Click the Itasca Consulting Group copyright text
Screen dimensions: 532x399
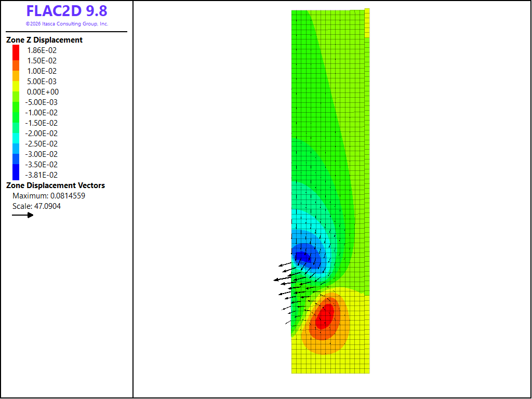[x=67, y=24]
